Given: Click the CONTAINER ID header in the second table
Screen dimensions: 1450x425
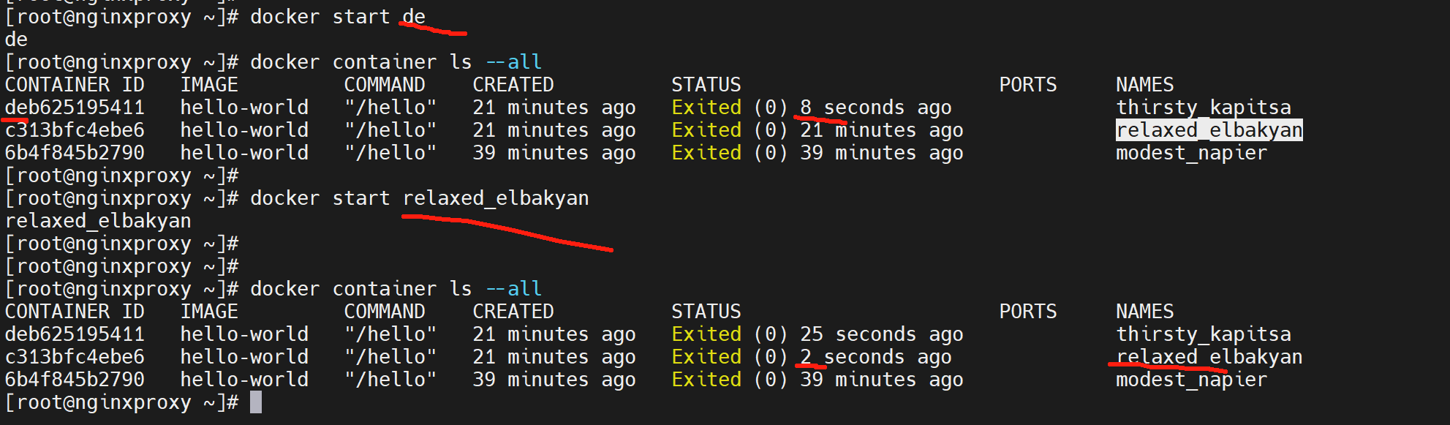Looking at the screenshot, I should coord(75,312).
